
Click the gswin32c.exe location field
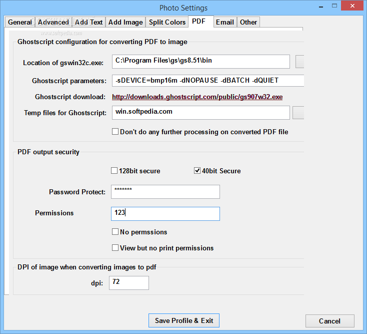pyautogui.click(x=201, y=62)
